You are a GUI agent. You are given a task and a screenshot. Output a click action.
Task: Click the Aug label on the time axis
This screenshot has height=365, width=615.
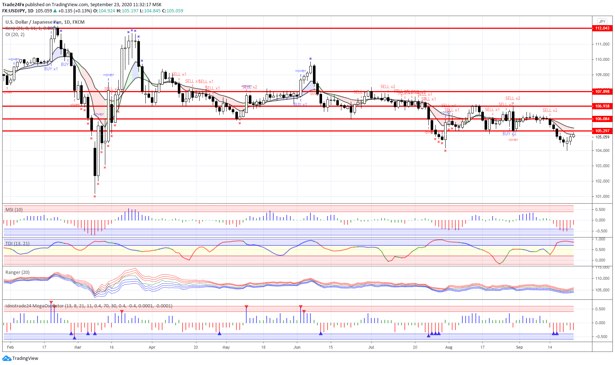point(449,347)
